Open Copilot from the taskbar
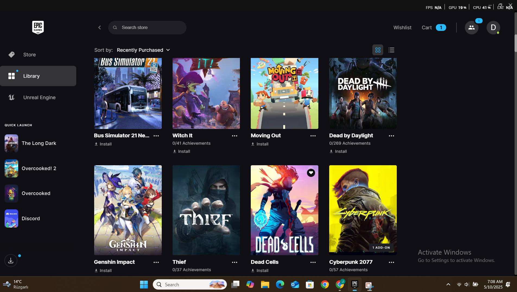517x292 pixels. tap(250, 285)
